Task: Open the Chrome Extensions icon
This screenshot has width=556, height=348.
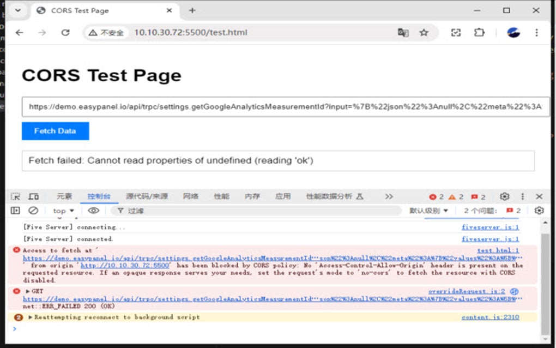Action: pos(479,32)
